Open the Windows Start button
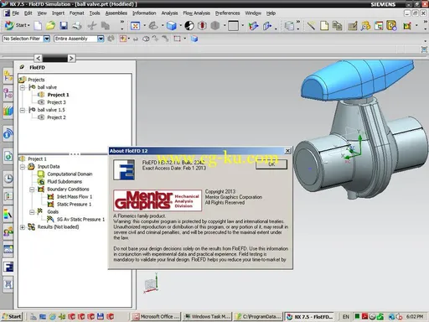Screen dimensions: 429x322 coord(12,316)
